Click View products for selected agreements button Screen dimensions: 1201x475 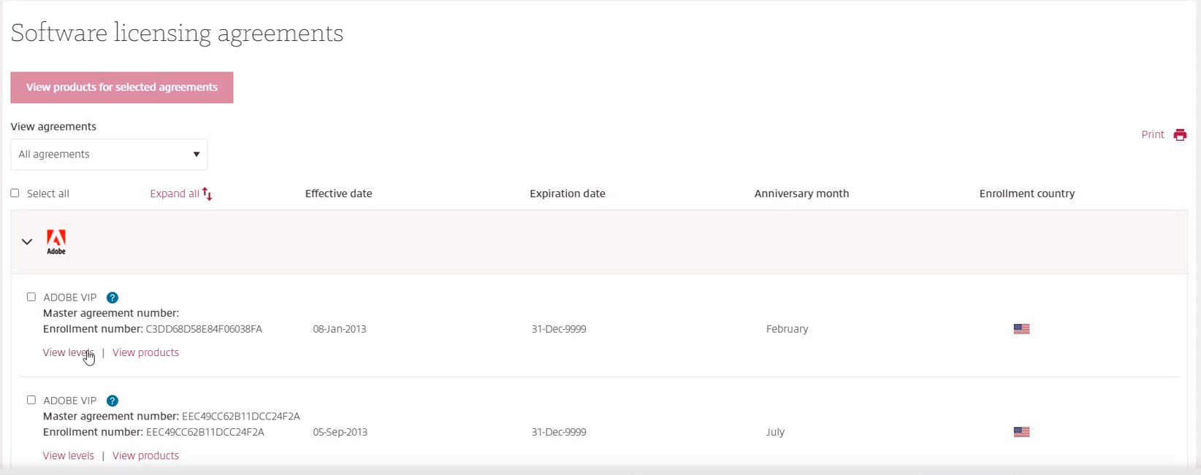(122, 88)
